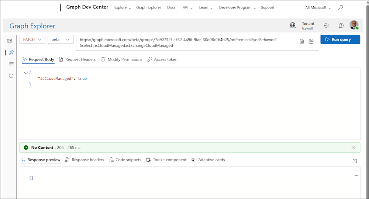Click the search magnifier icon
Viewport: 369px width, 199px height.
click(341, 7)
